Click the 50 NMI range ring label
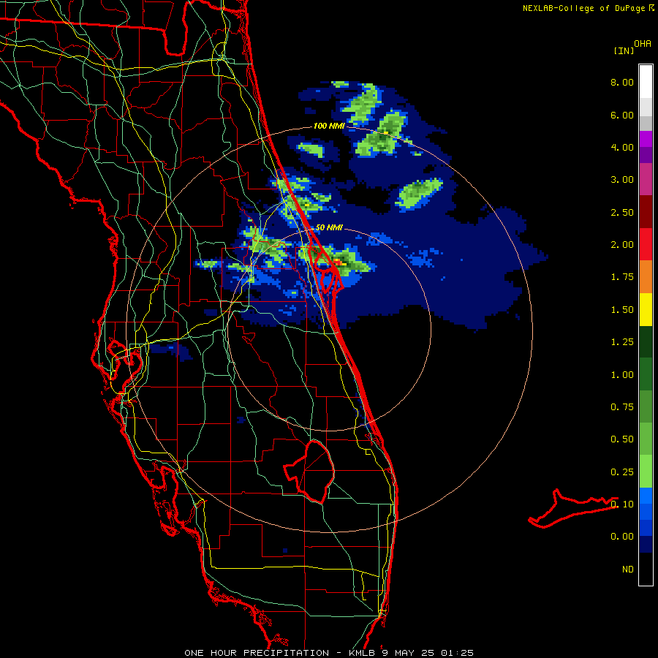This screenshot has width=658, height=658. [329, 228]
